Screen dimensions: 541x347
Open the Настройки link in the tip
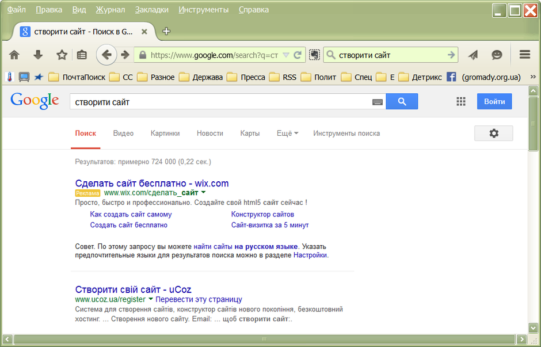[310, 256]
